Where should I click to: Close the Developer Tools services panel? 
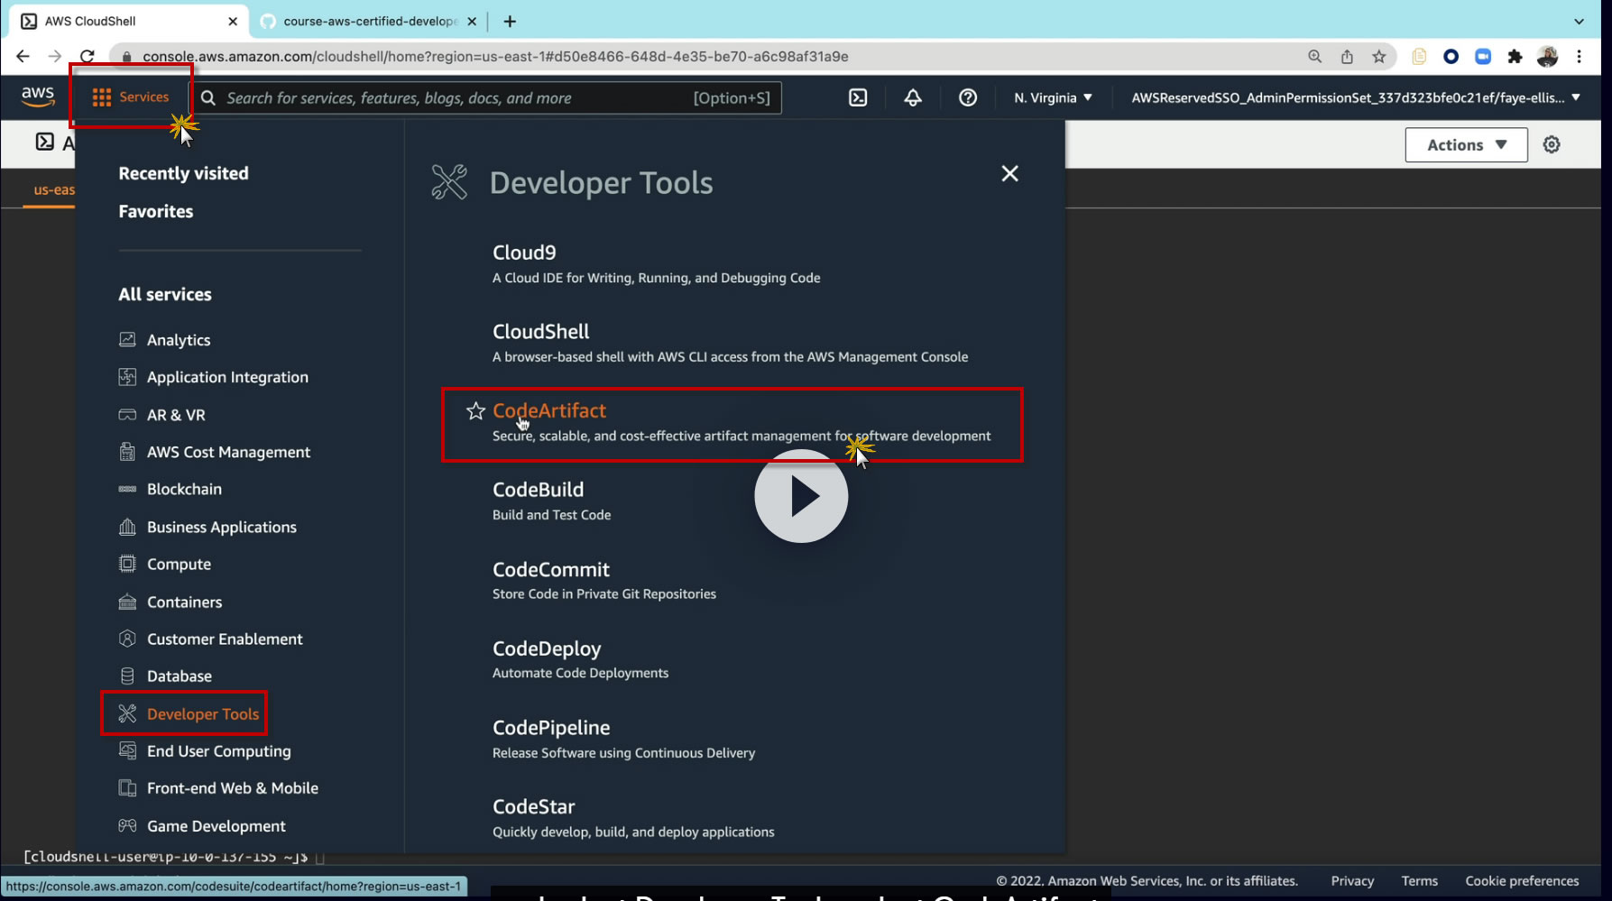tap(1009, 173)
